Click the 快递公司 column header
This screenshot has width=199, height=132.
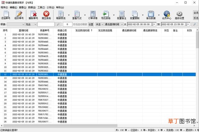pyautogui.click(x=62, y=30)
